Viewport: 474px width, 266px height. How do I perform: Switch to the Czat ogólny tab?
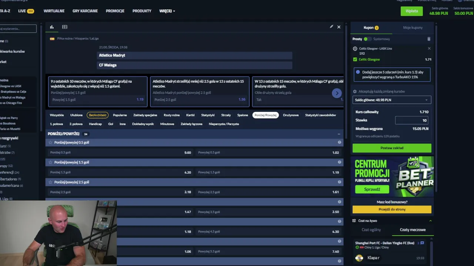[x=371, y=230]
